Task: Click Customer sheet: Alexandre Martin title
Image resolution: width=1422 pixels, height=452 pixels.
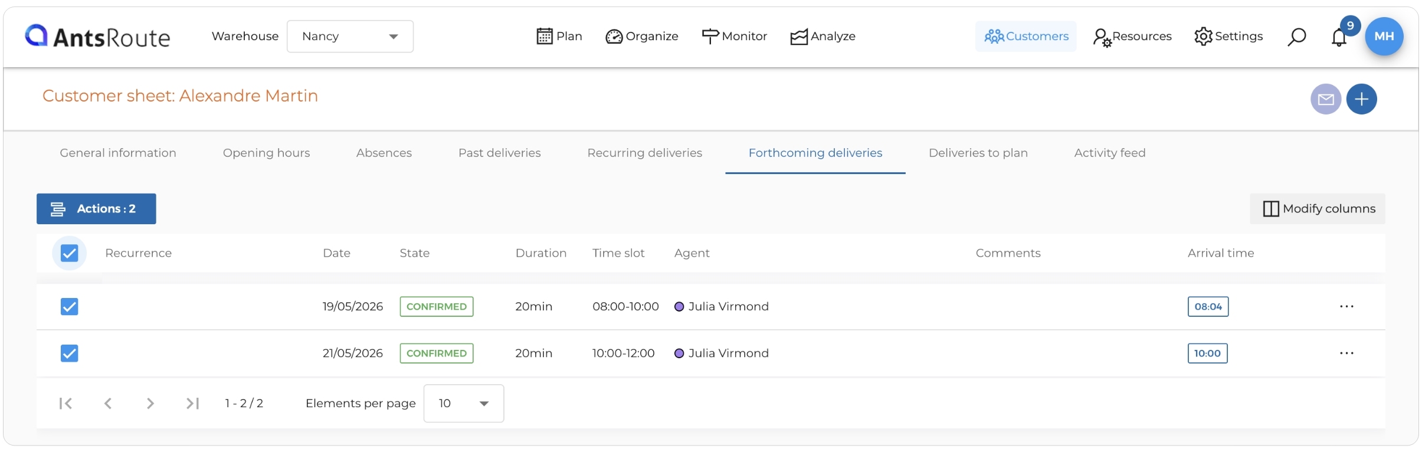Action: coord(180,96)
